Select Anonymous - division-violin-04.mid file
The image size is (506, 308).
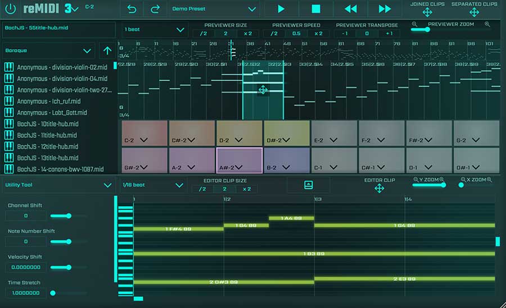[62, 79]
